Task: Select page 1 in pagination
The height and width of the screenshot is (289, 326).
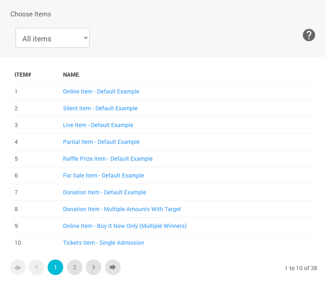Action: pos(55,267)
